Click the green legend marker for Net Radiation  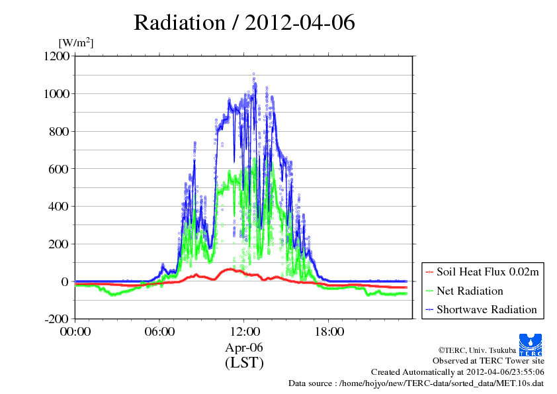[429, 291]
